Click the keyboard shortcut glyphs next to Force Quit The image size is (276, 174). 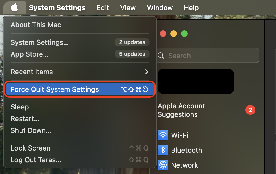point(134,89)
